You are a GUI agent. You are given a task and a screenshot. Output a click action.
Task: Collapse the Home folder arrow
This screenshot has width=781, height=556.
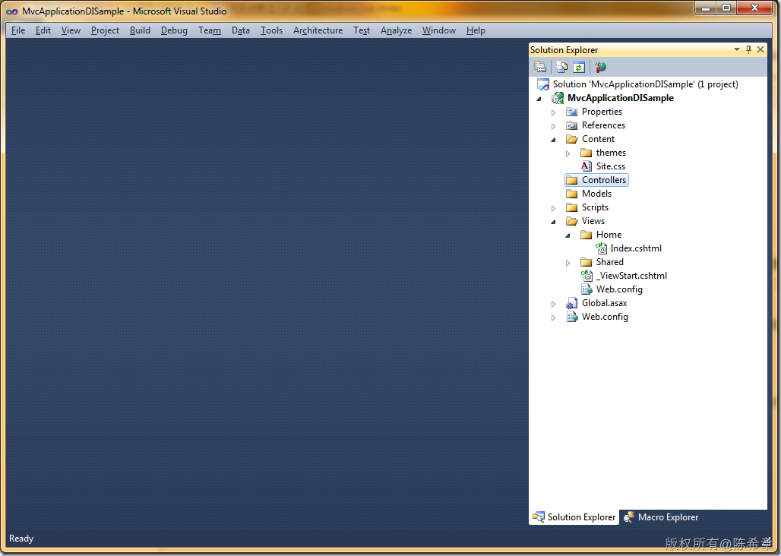pyautogui.click(x=568, y=235)
